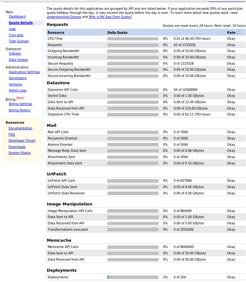246x284 pixels.
Task: Open the Data Viewer
Action: [19, 60]
